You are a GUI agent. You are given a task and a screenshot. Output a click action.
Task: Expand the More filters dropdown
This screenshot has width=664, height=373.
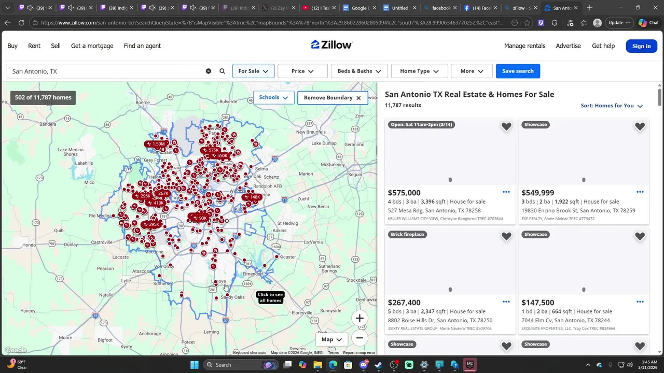pos(472,71)
